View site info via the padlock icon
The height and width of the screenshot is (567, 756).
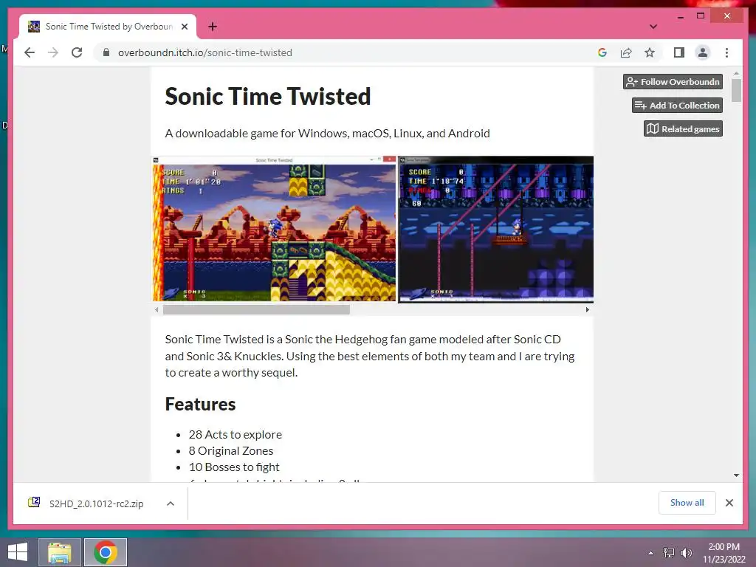pos(106,52)
